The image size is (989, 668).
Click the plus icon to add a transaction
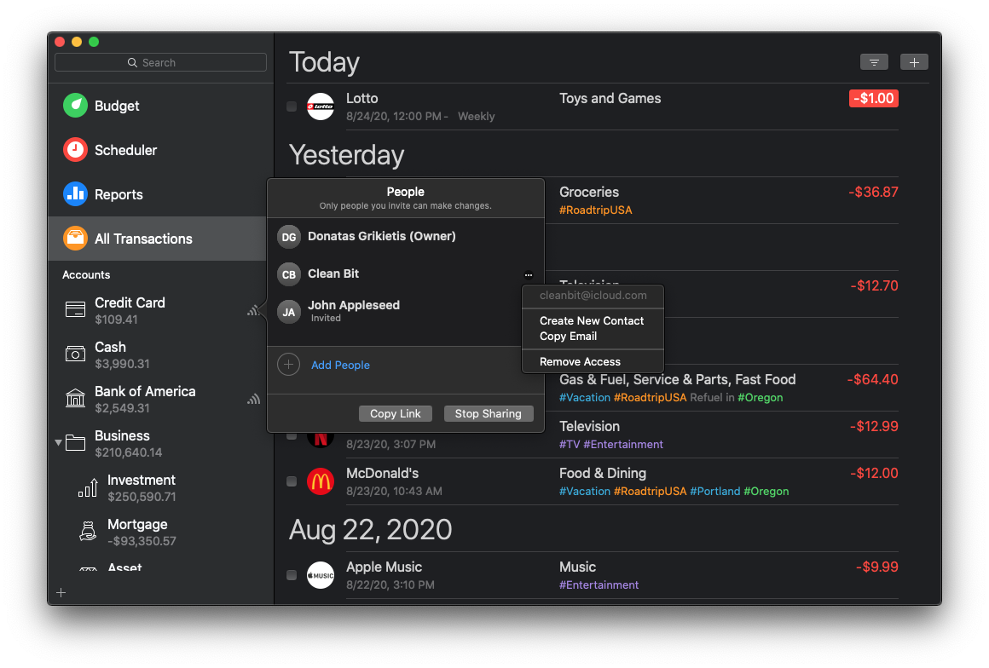point(914,61)
